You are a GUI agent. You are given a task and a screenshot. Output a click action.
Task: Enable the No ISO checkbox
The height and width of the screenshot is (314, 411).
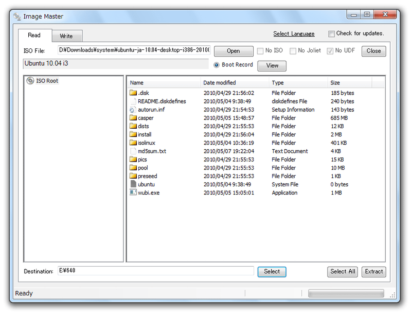(x=260, y=51)
